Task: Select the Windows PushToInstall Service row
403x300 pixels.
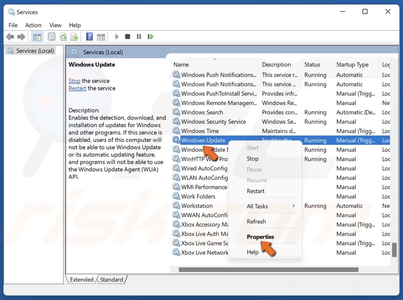Action: [281, 93]
